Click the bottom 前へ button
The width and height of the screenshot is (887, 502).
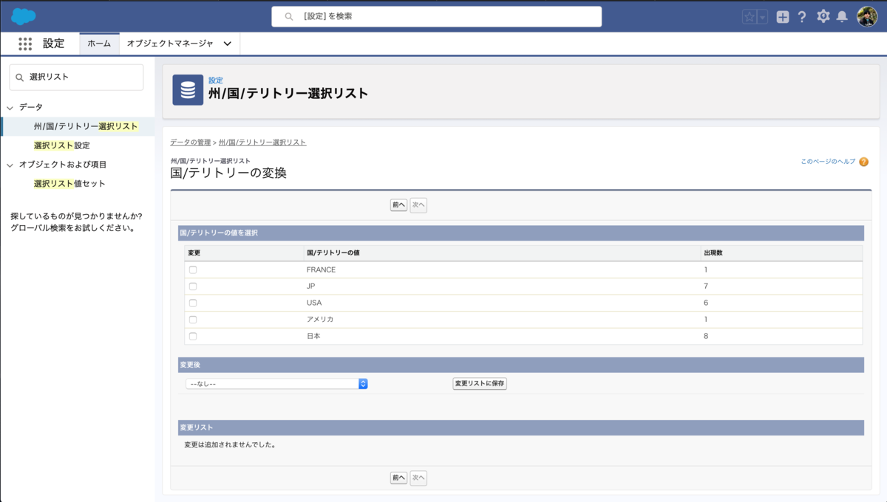398,478
